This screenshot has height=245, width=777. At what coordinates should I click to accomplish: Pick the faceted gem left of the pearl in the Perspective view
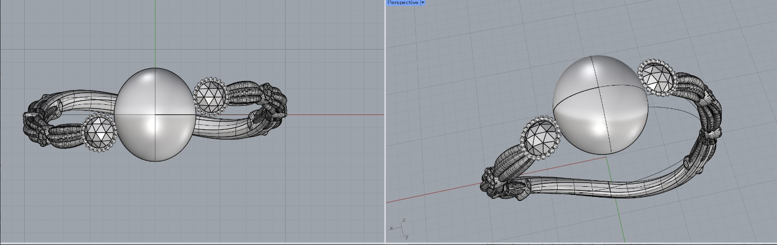pyautogui.click(x=540, y=138)
